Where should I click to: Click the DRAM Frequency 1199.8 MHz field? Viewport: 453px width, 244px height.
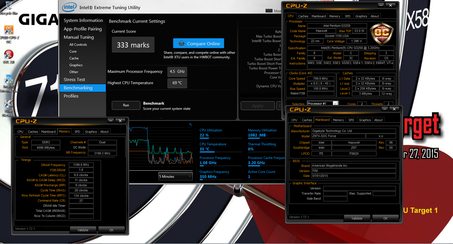click(x=81, y=165)
